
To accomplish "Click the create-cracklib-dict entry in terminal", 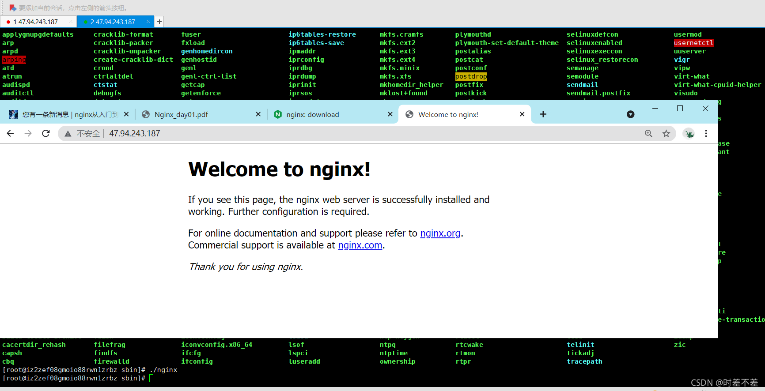I will (133, 60).
